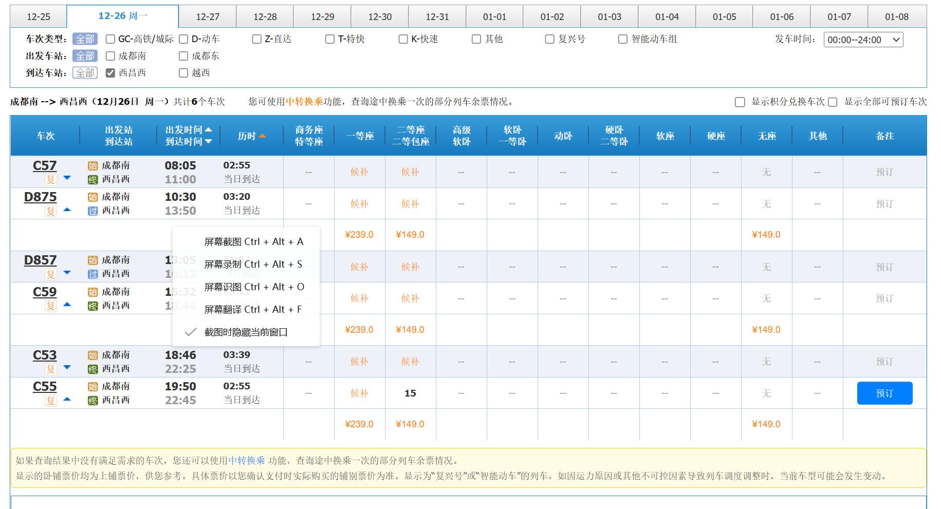Check the D-动车 train type checkbox
The width and height of the screenshot is (941, 509).
coord(182,39)
